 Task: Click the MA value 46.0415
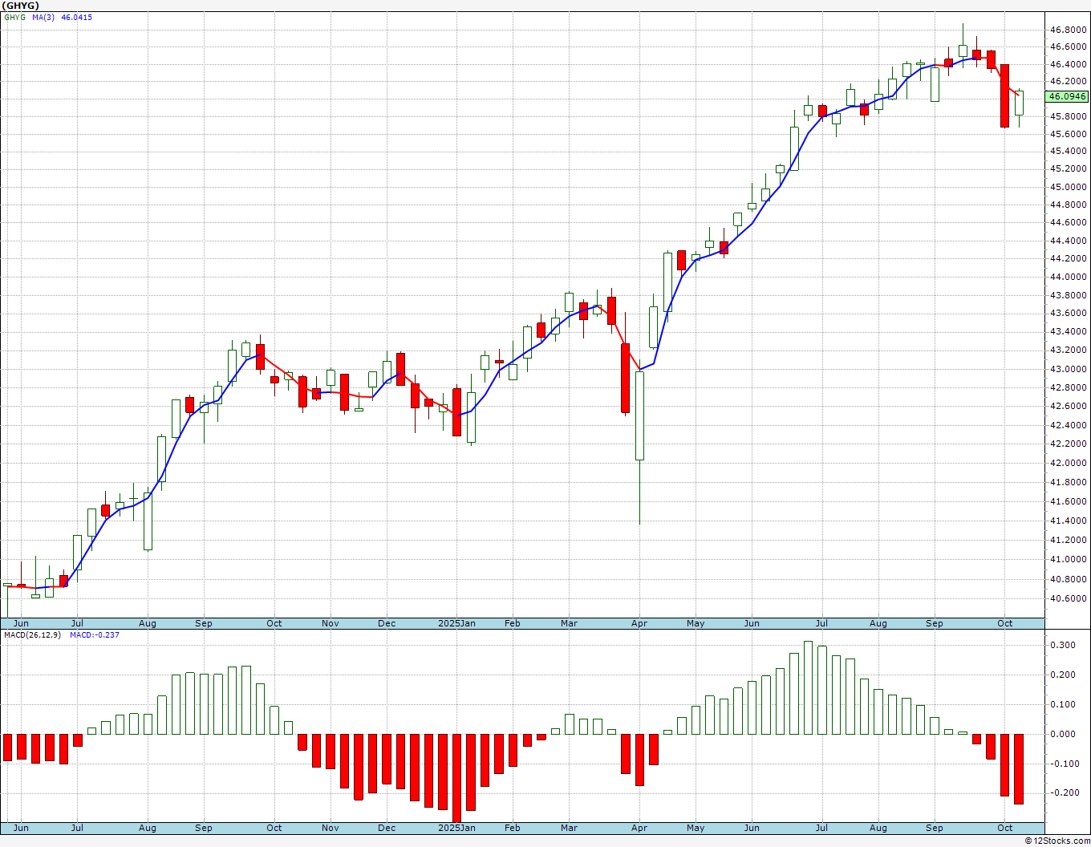click(76, 17)
